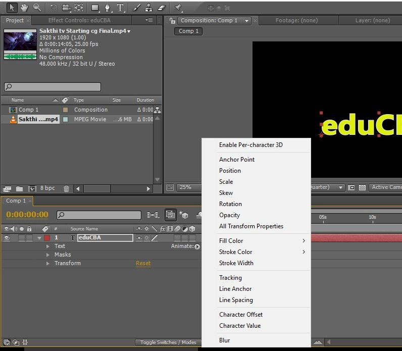Expand the Masks property group
402x351 pixels.
coord(48,255)
